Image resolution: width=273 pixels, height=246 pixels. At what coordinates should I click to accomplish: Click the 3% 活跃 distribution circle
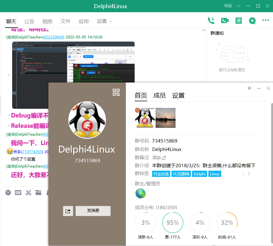[x=146, y=223]
